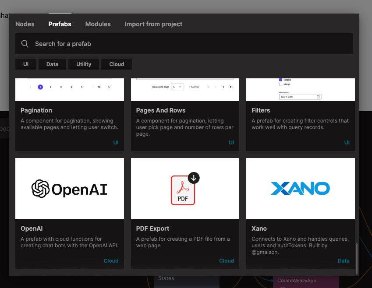Click the calendar icon in the Filters preview
The width and height of the screenshot is (372, 288).
(x=319, y=97)
